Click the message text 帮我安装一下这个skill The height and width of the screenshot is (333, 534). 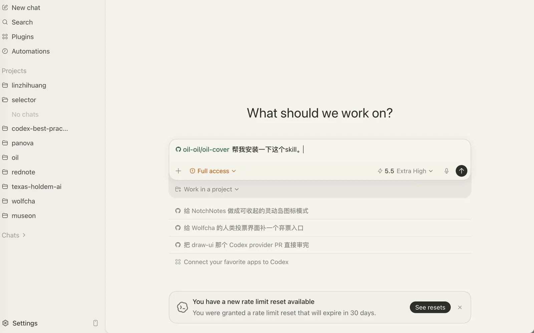[266, 149]
